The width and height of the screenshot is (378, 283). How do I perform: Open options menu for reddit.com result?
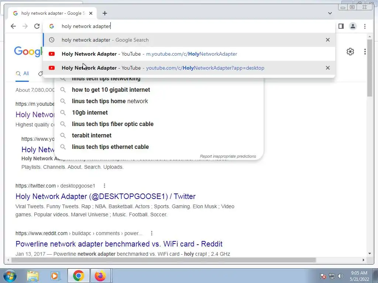[151, 233]
